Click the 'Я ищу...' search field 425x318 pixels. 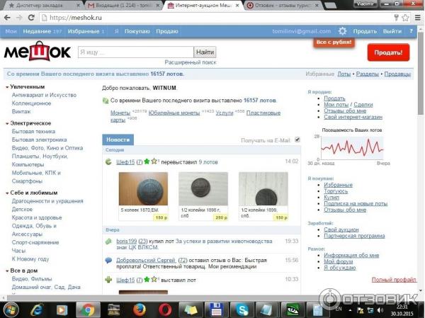(135, 52)
